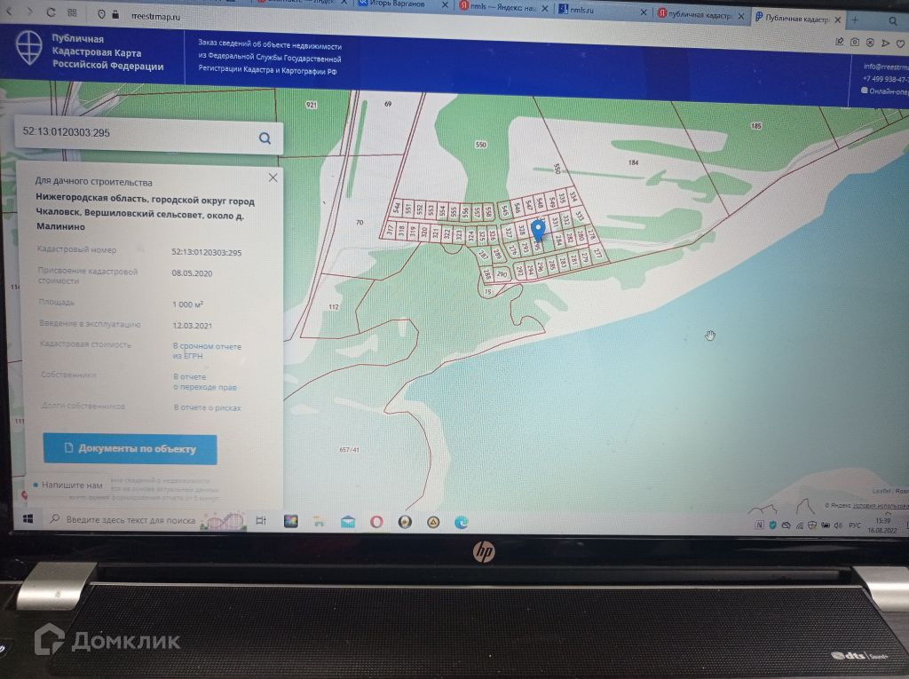
Task: Click parcel 112 label on map
Action: [334, 307]
